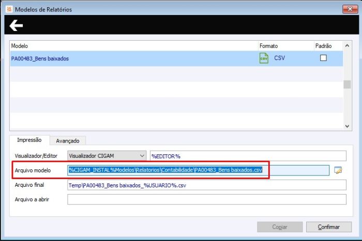Click the empty Arquivo a abrir field
The width and height of the screenshot is (362, 241).
[207, 200]
